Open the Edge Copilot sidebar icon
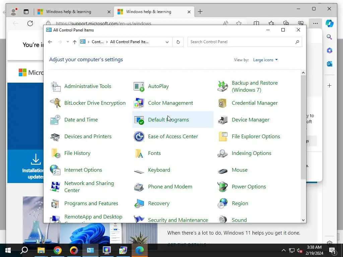Screen dimensions: 343x257 330,23
